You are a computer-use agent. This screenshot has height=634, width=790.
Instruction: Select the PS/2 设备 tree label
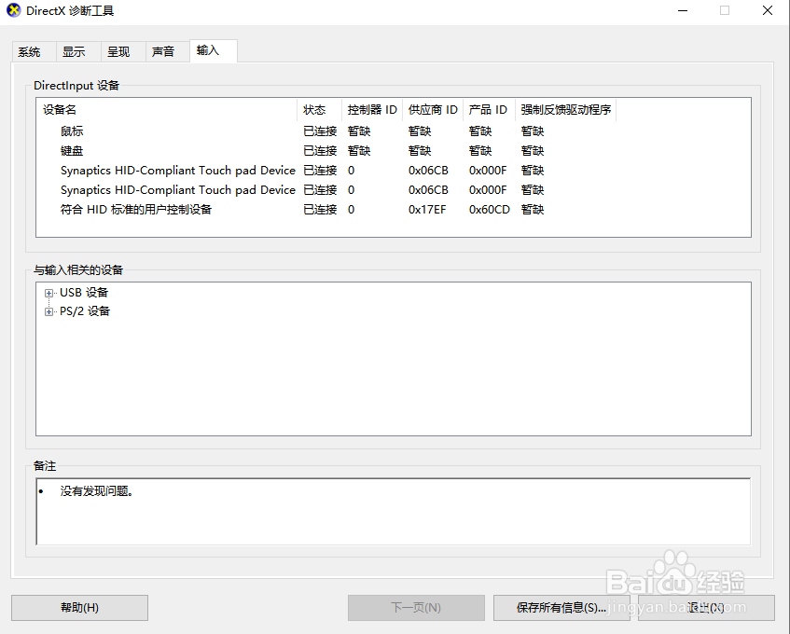[x=85, y=311]
